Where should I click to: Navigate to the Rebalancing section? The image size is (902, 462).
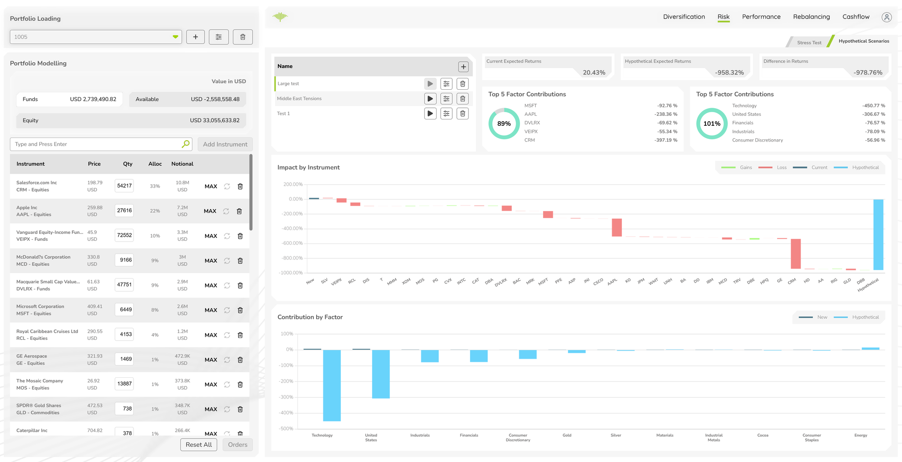(x=811, y=17)
